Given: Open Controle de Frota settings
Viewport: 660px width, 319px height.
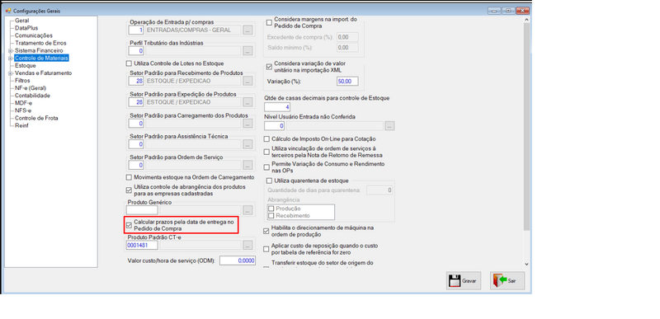Looking at the screenshot, I should [36, 118].
